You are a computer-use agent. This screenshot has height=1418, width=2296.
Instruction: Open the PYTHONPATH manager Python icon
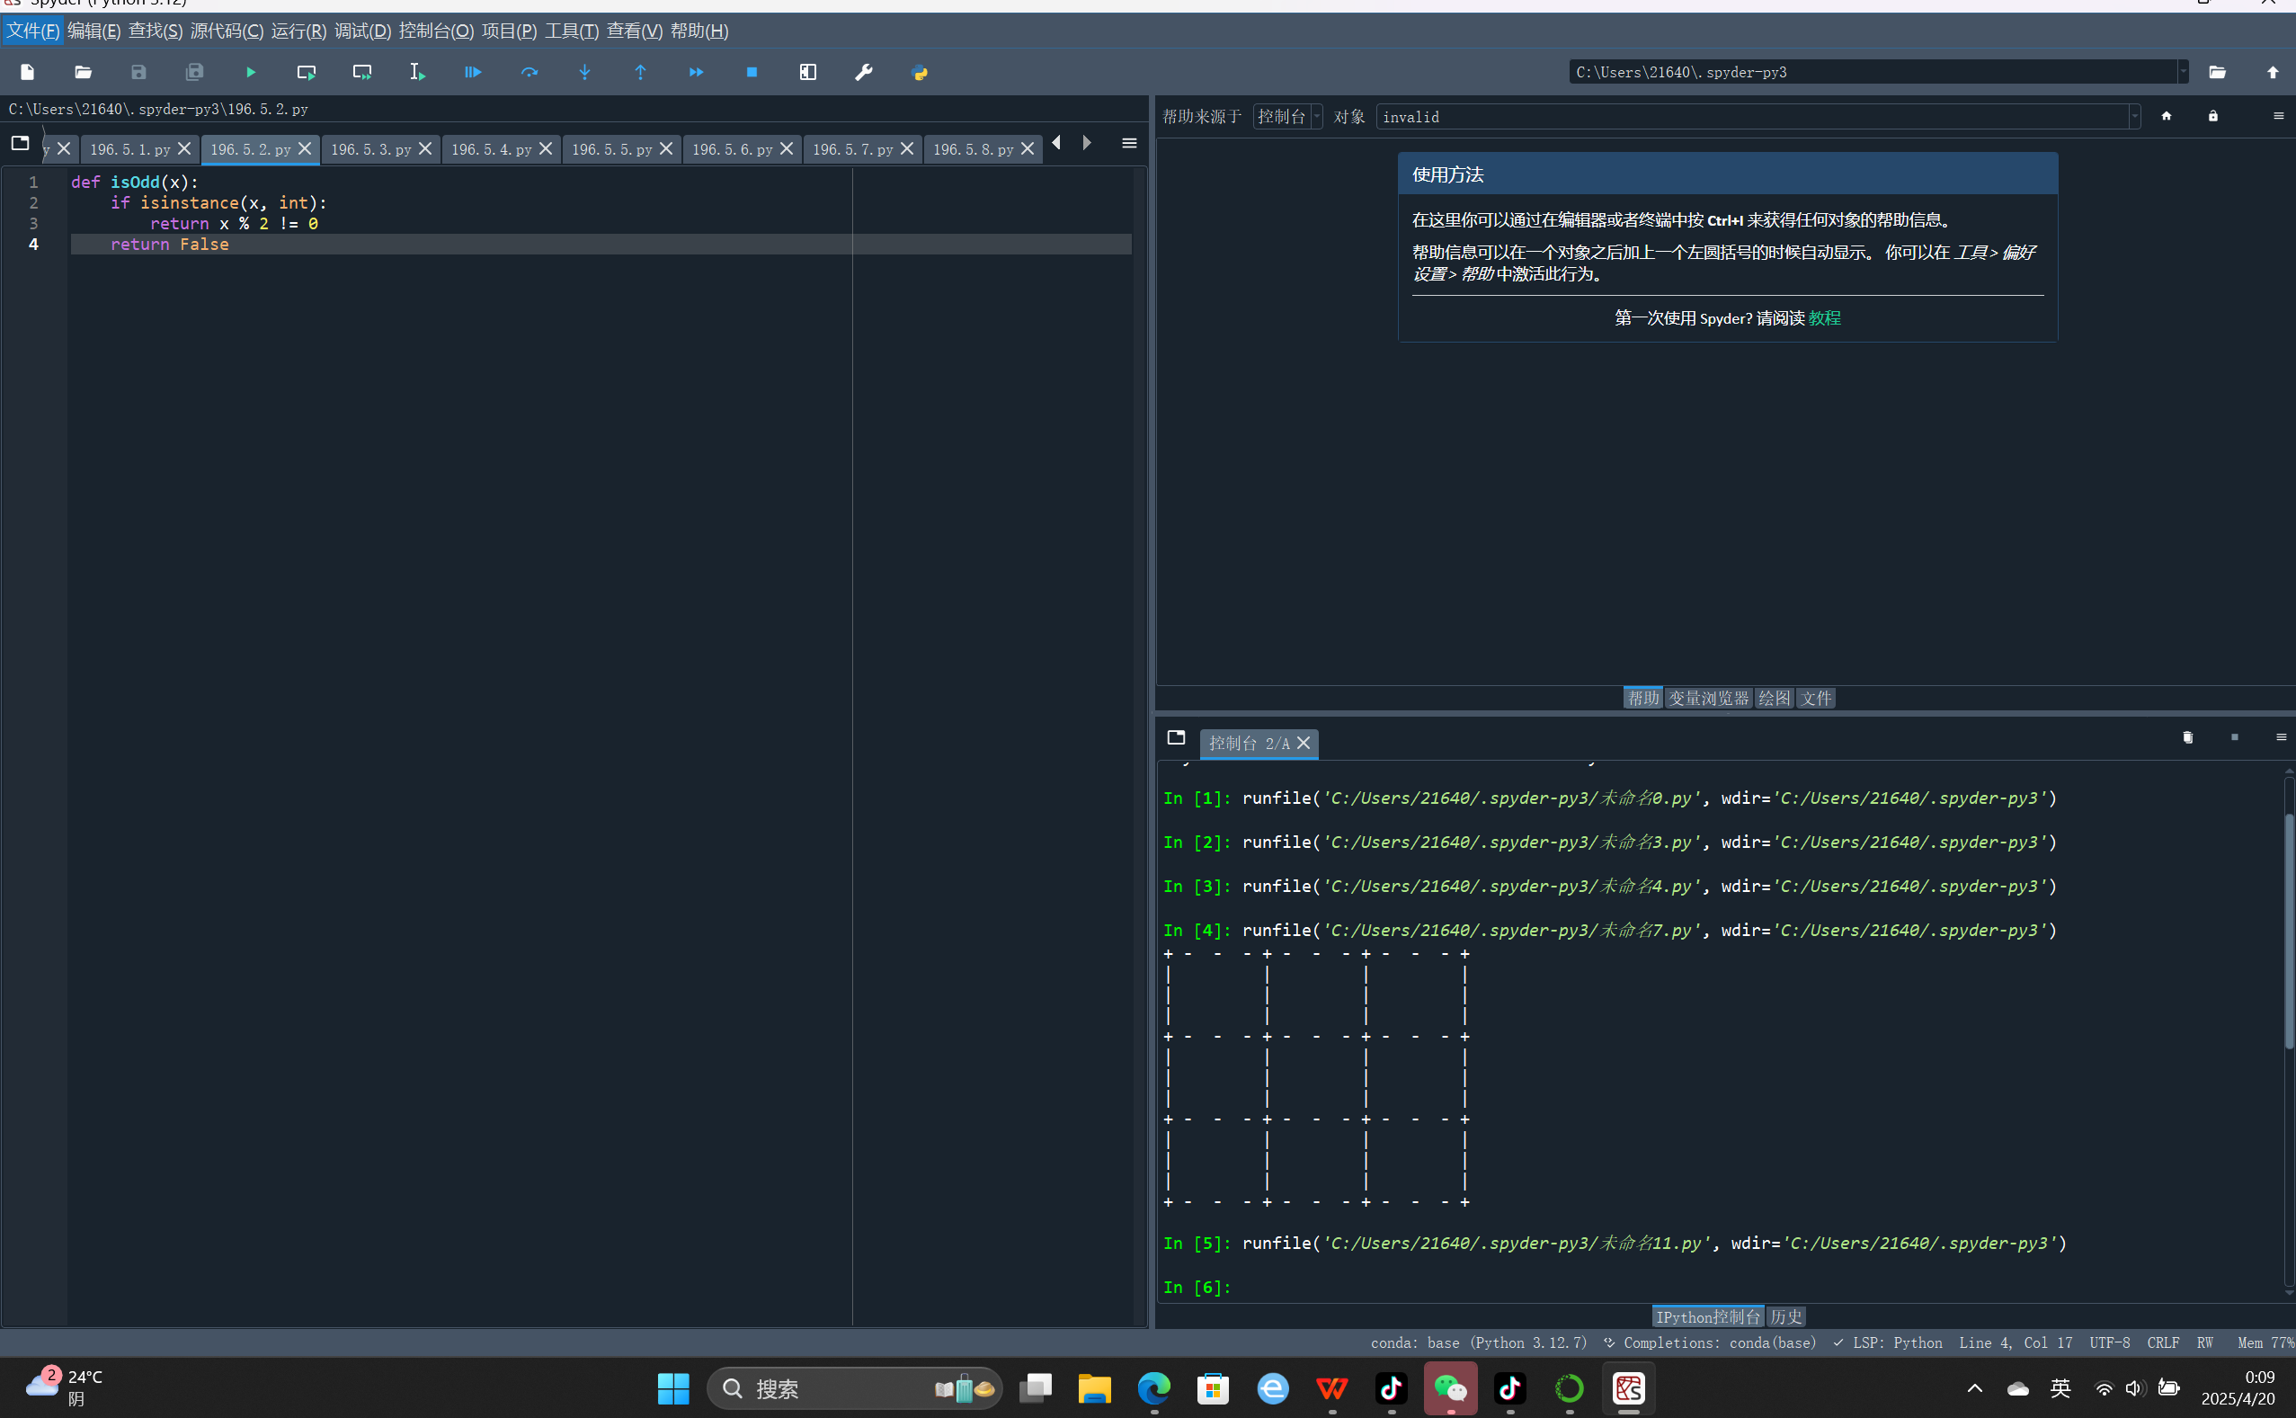coord(920,72)
